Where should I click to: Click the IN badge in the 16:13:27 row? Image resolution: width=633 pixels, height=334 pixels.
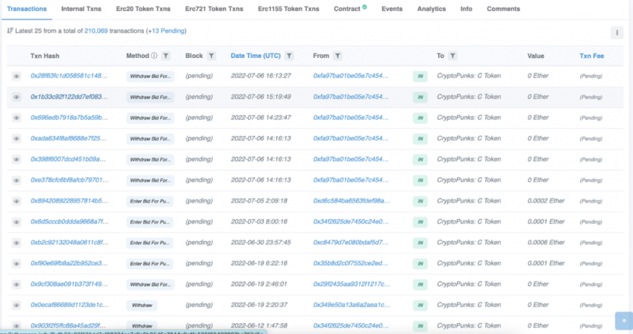(x=420, y=76)
